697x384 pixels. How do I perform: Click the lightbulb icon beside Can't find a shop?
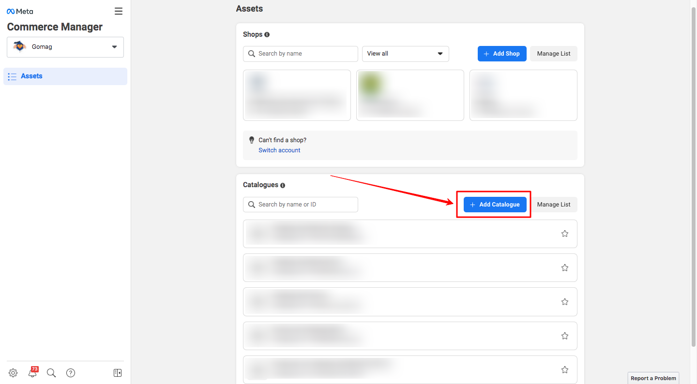pyautogui.click(x=251, y=140)
